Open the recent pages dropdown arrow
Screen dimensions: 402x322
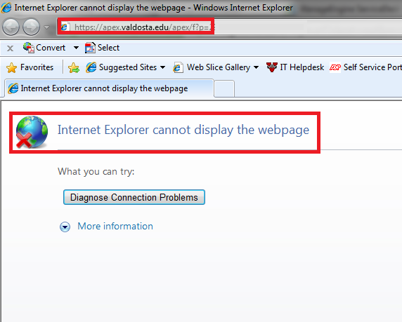point(46,27)
